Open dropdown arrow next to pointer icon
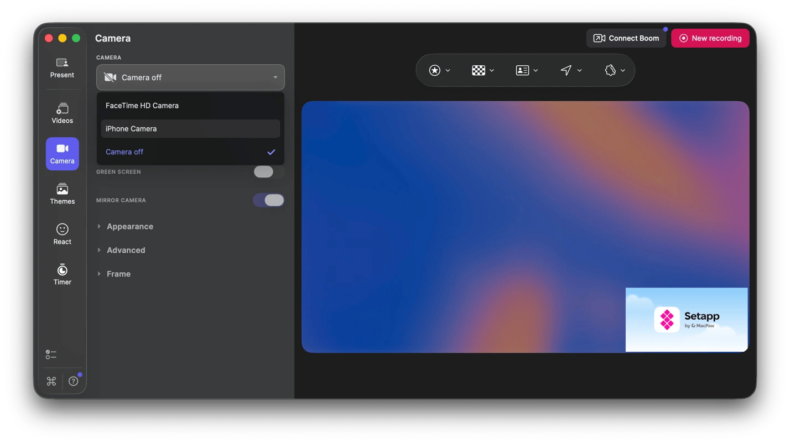 (x=579, y=71)
